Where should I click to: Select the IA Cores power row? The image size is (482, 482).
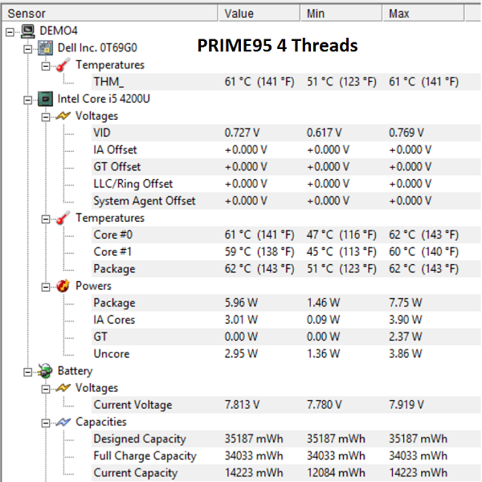click(286, 320)
